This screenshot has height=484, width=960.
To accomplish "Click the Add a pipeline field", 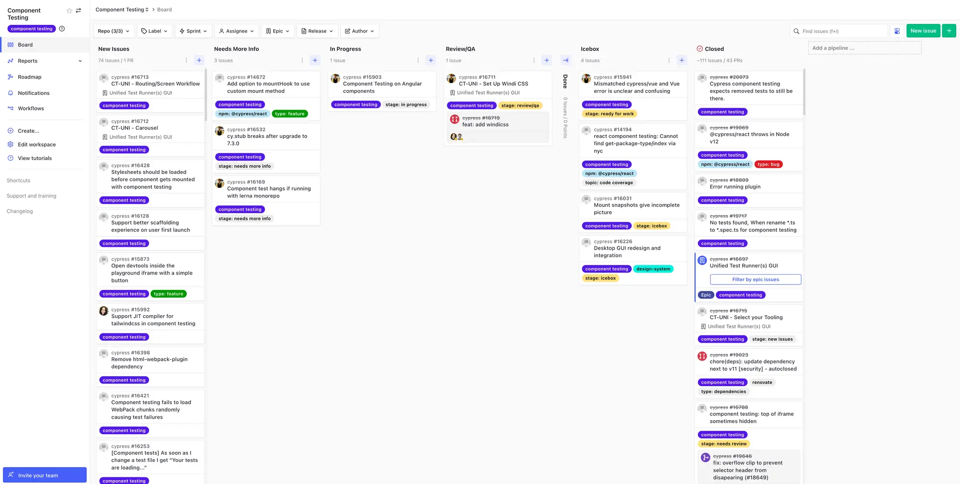I will point(864,48).
